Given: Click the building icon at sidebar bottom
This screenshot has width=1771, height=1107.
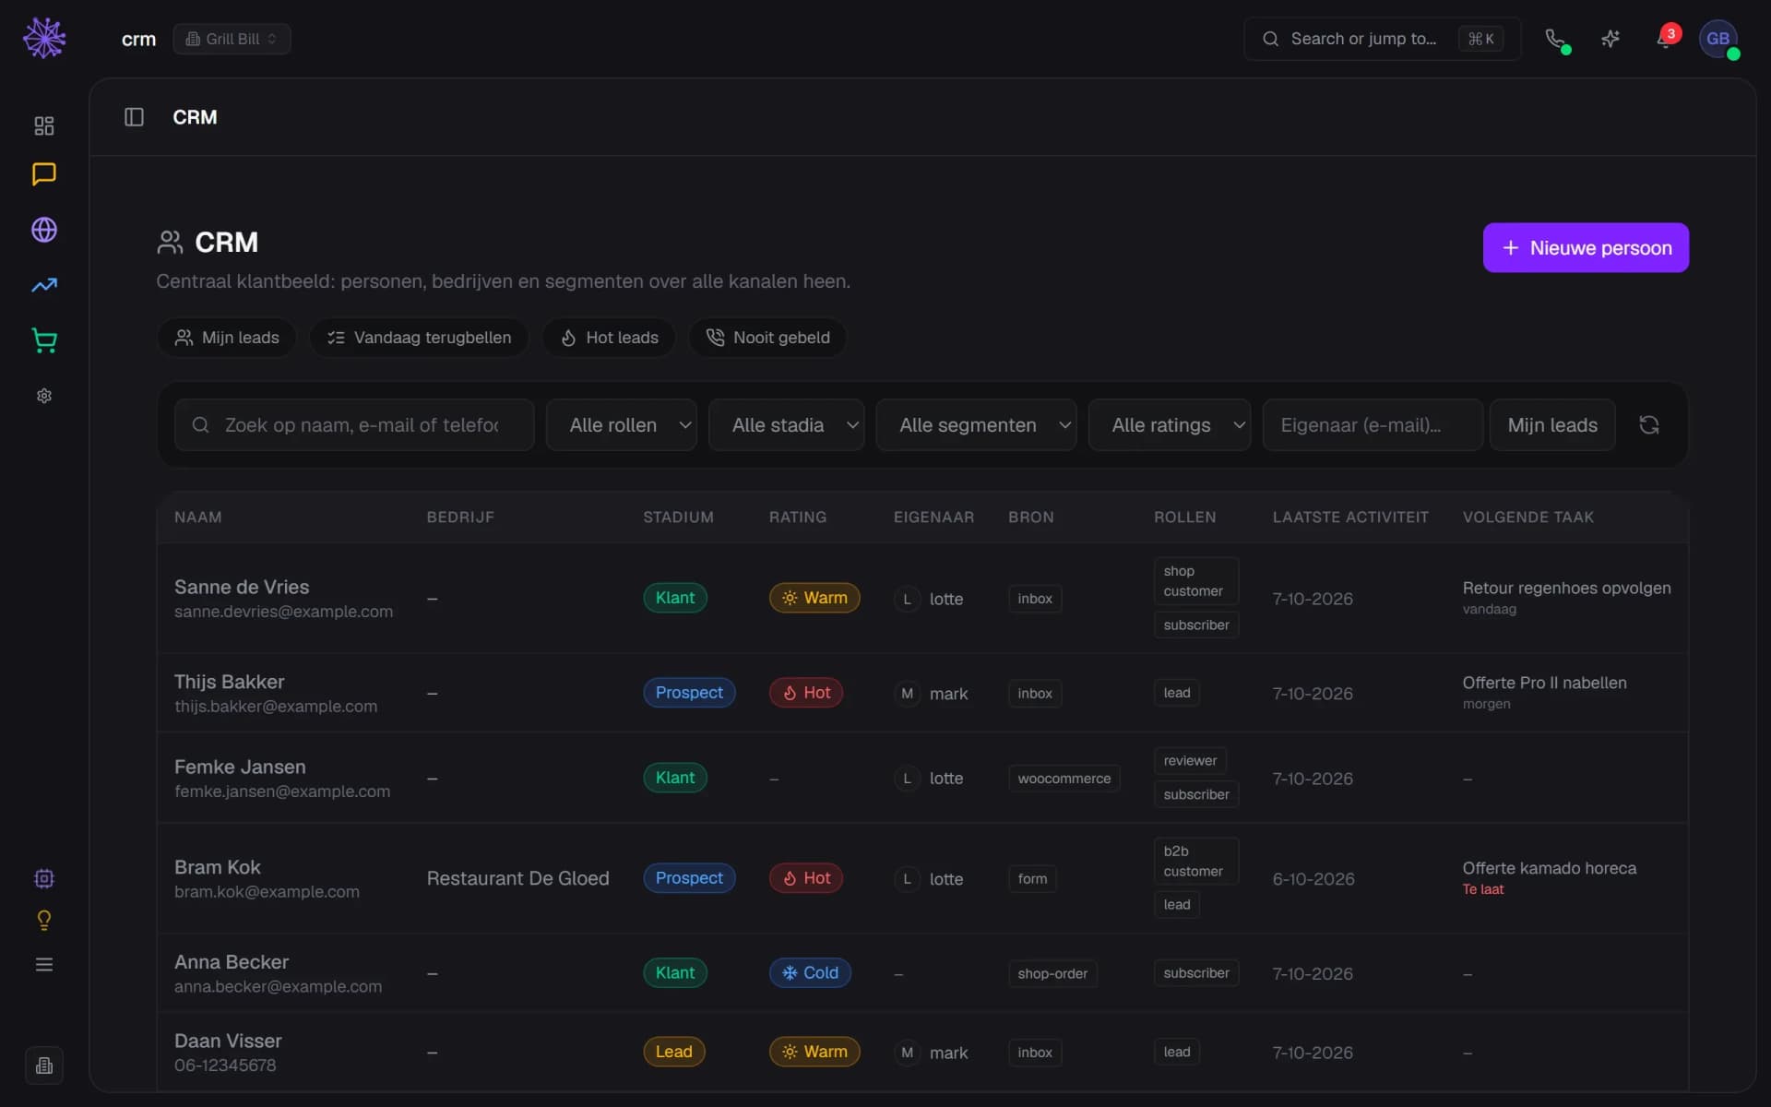Looking at the screenshot, I should click(x=44, y=1065).
